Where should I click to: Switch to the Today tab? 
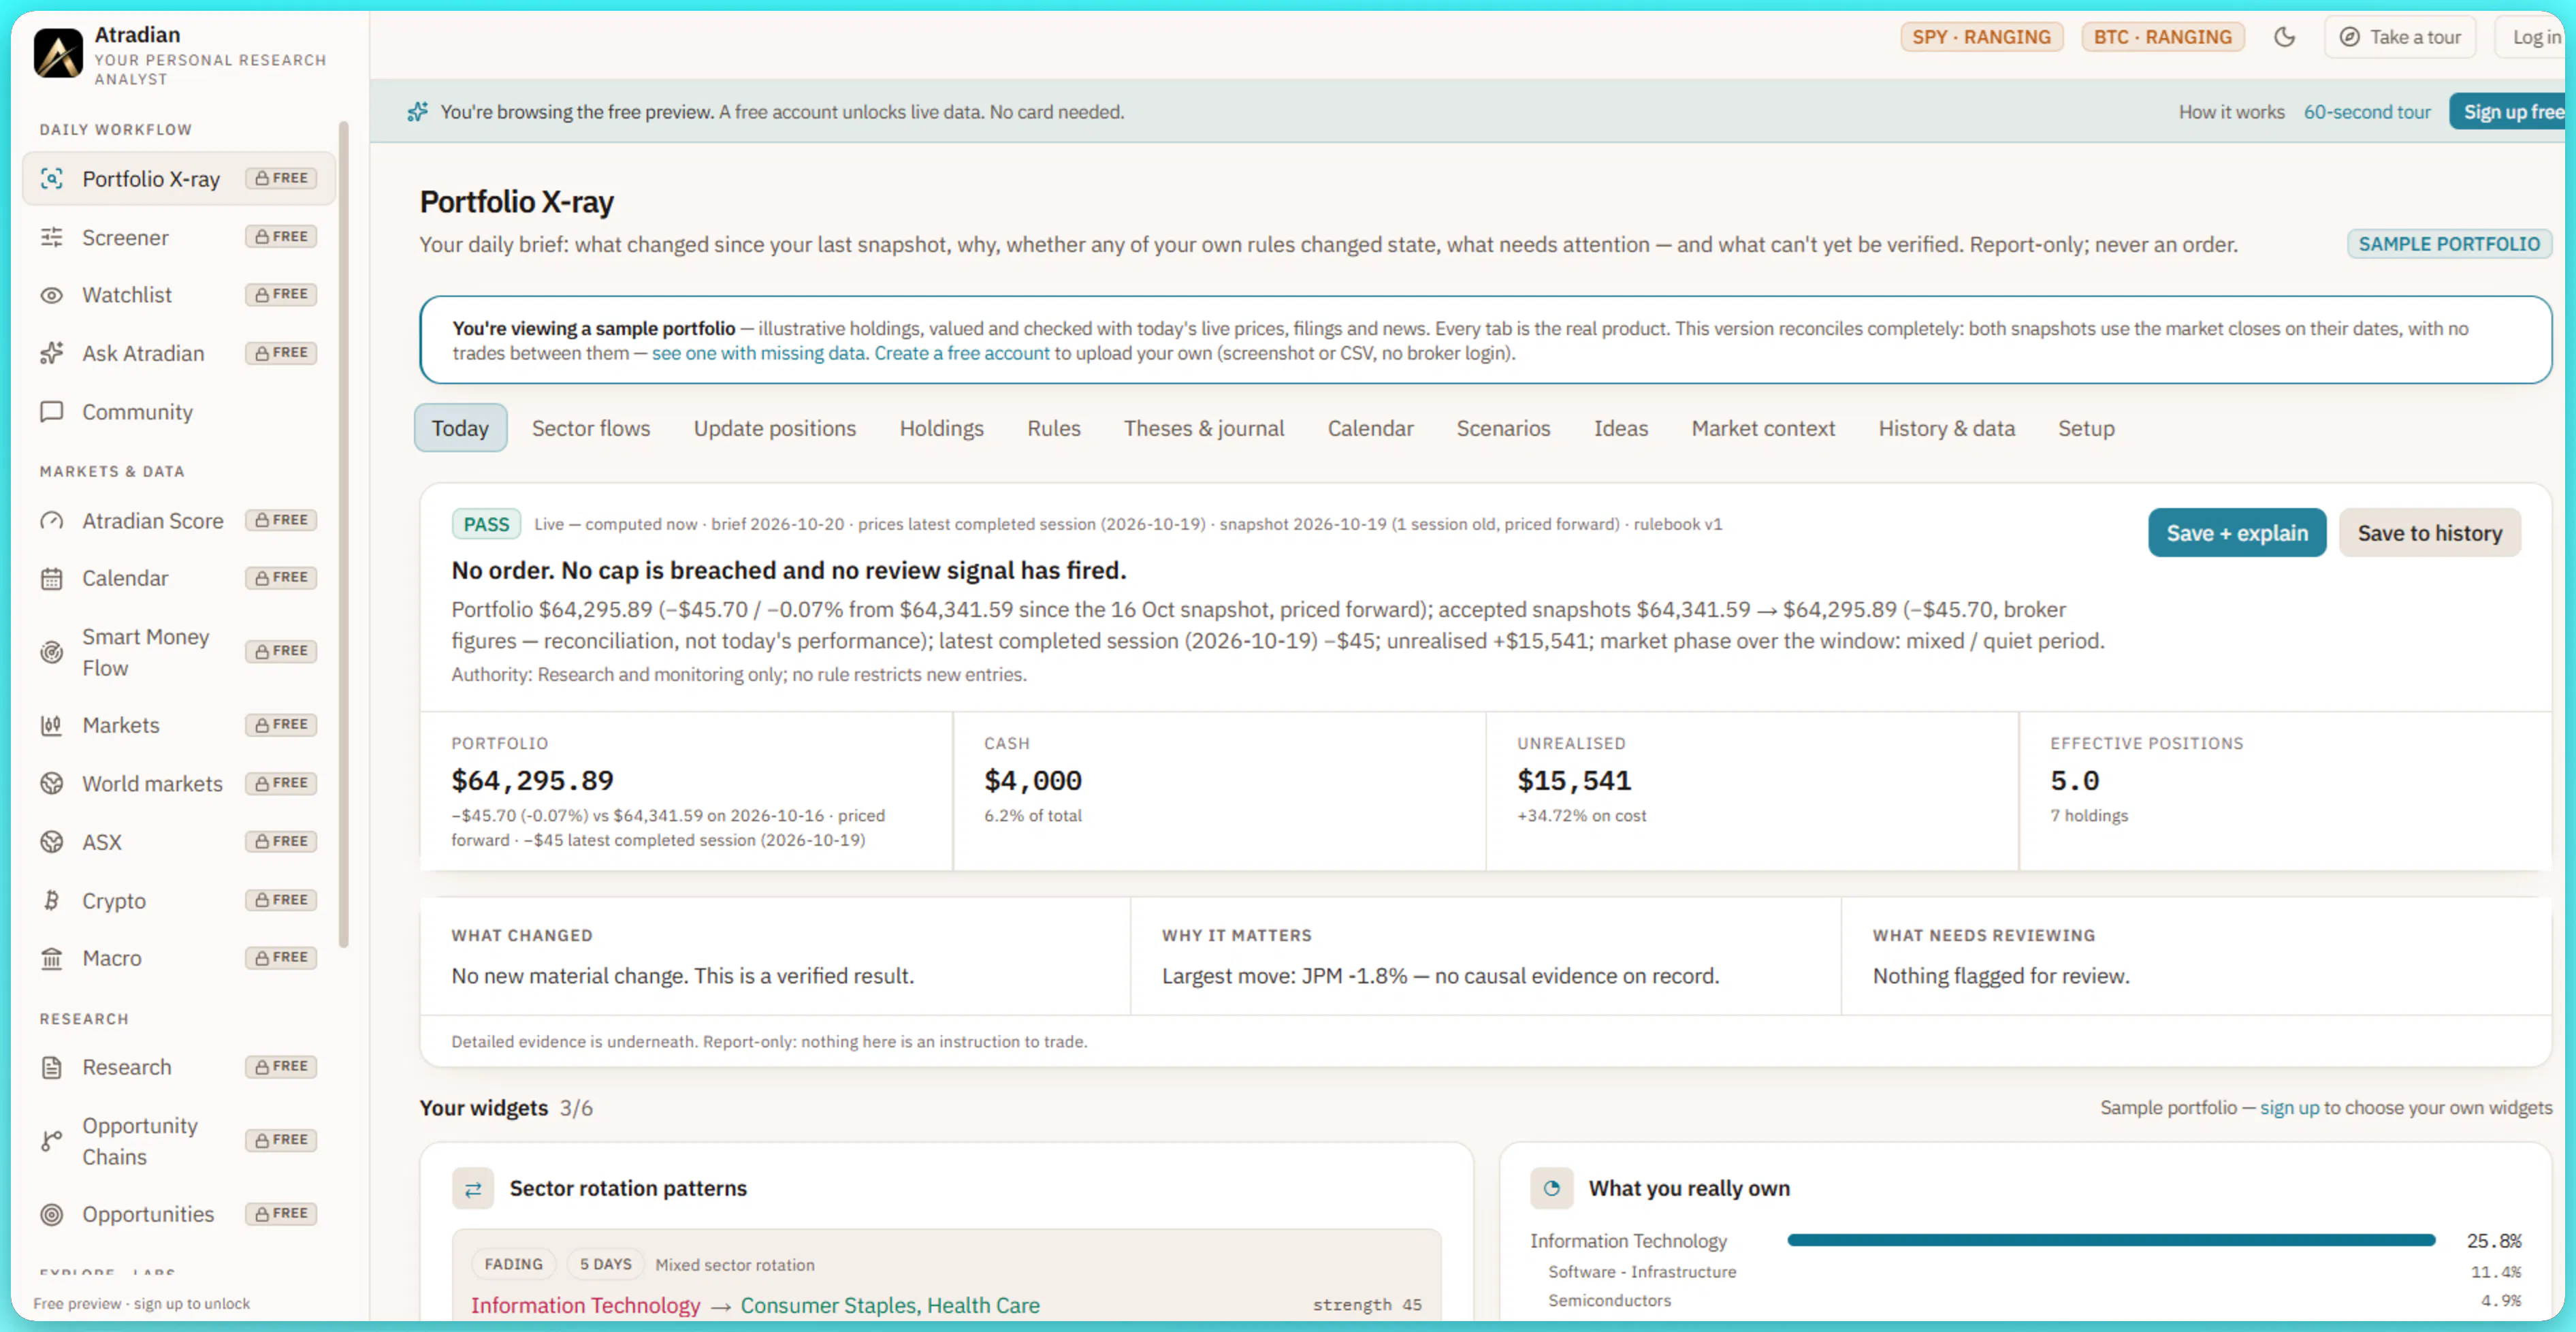coord(460,428)
